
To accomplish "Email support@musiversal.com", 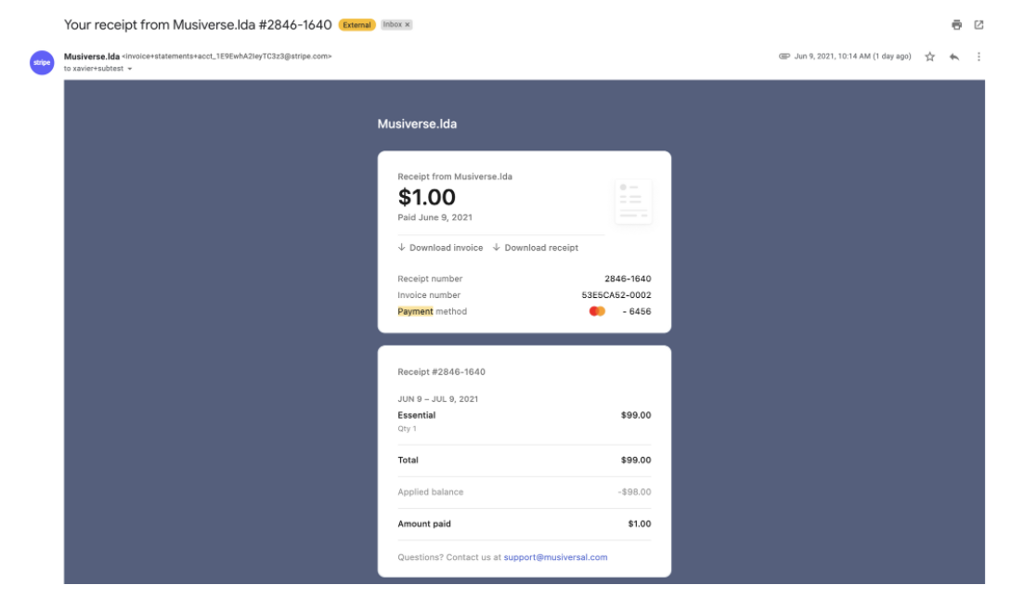I will pyautogui.click(x=555, y=557).
